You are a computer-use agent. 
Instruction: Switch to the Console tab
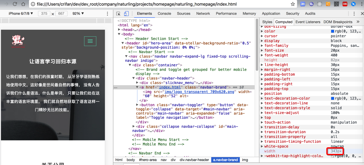(165, 13)
